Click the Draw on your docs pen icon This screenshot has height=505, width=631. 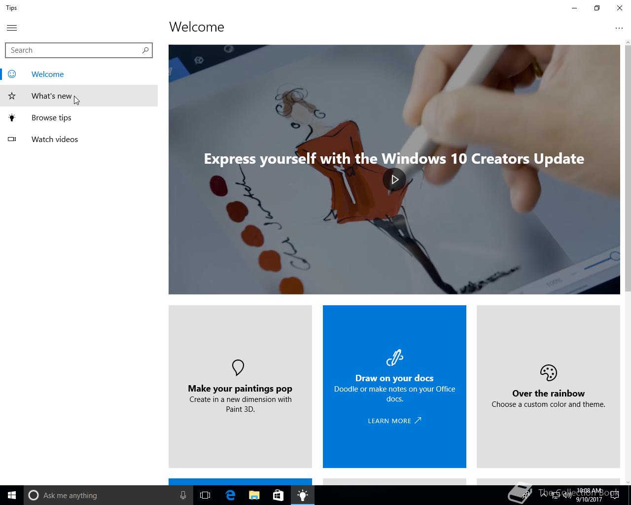pos(394,358)
